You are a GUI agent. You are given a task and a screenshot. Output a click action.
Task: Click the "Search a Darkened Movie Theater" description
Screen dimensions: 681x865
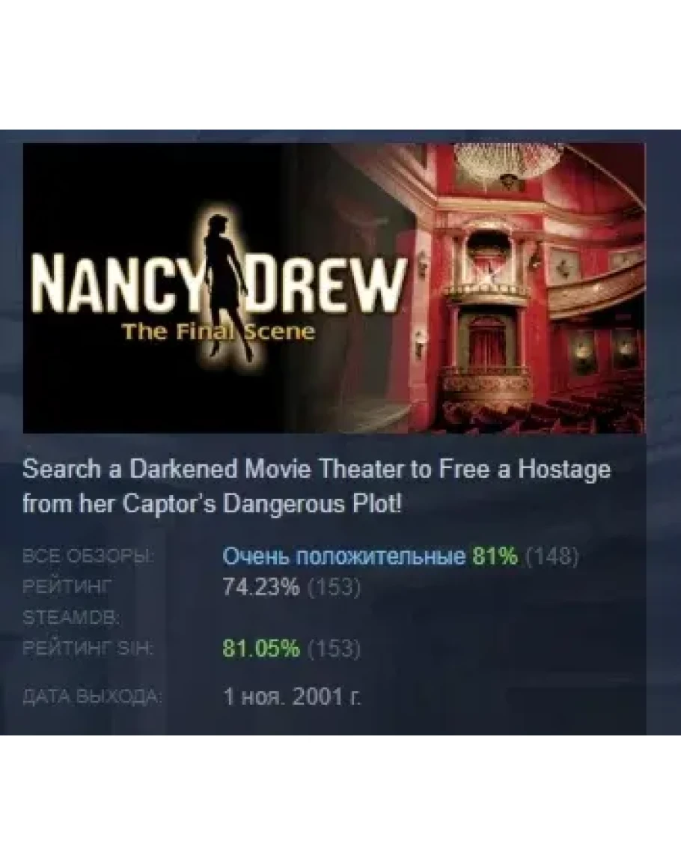[317, 487]
